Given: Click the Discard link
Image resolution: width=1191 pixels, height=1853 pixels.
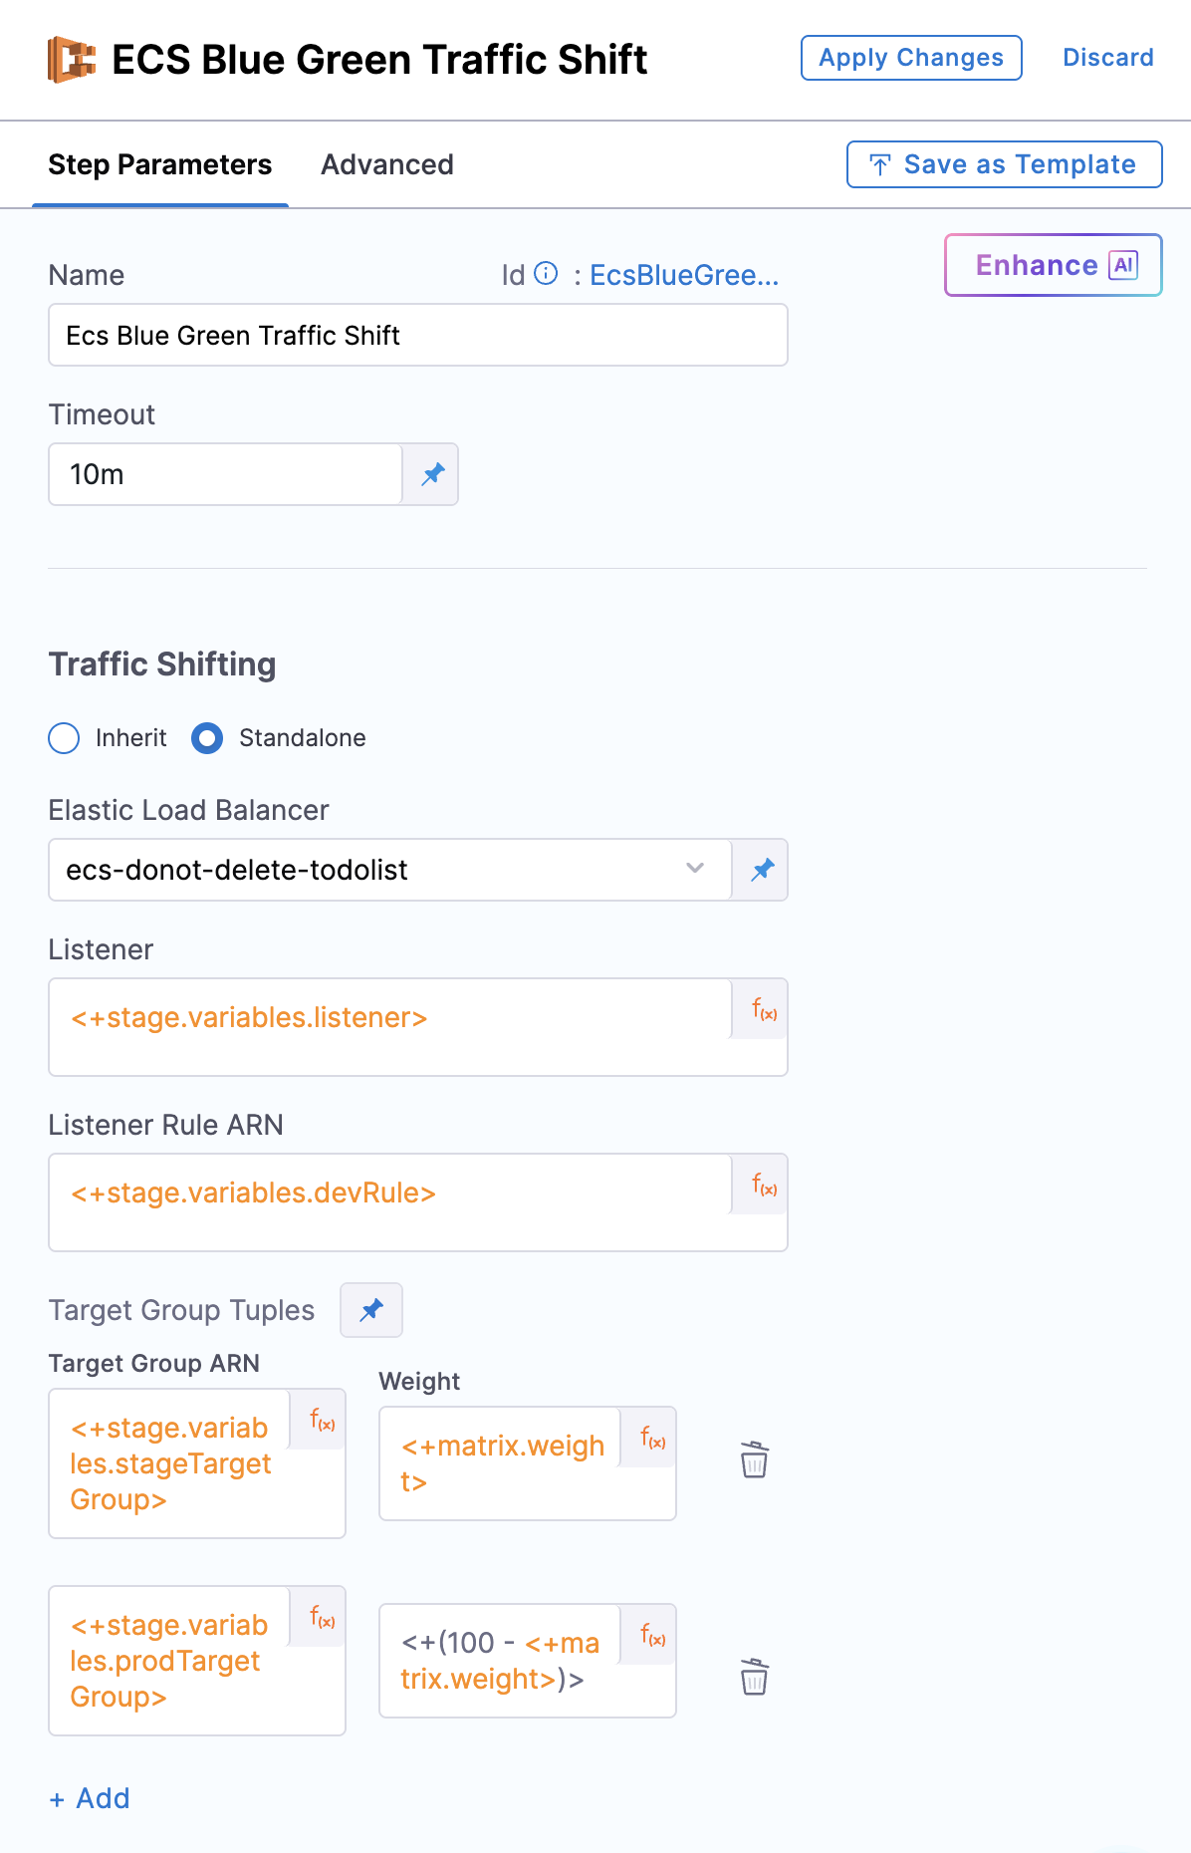Looking at the screenshot, I should (1107, 58).
